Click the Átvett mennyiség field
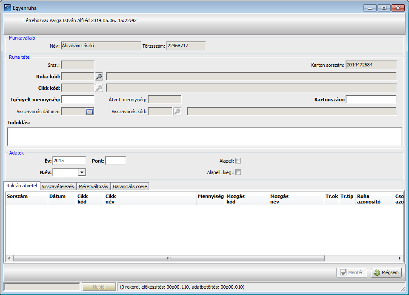Screen dimensions: 409x295 [x=165, y=99]
